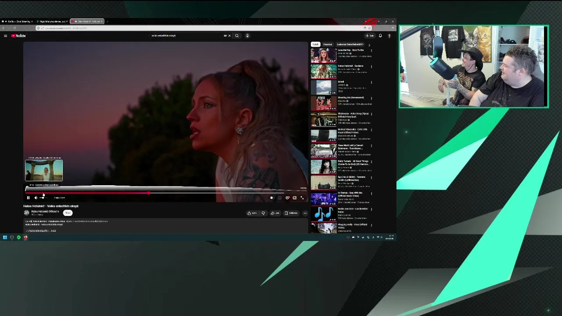Click the search magnifier button
Viewport: 562px width, 316px height.
[237, 36]
